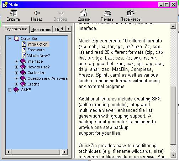Switch to the Содержание tab

tap(16, 29)
